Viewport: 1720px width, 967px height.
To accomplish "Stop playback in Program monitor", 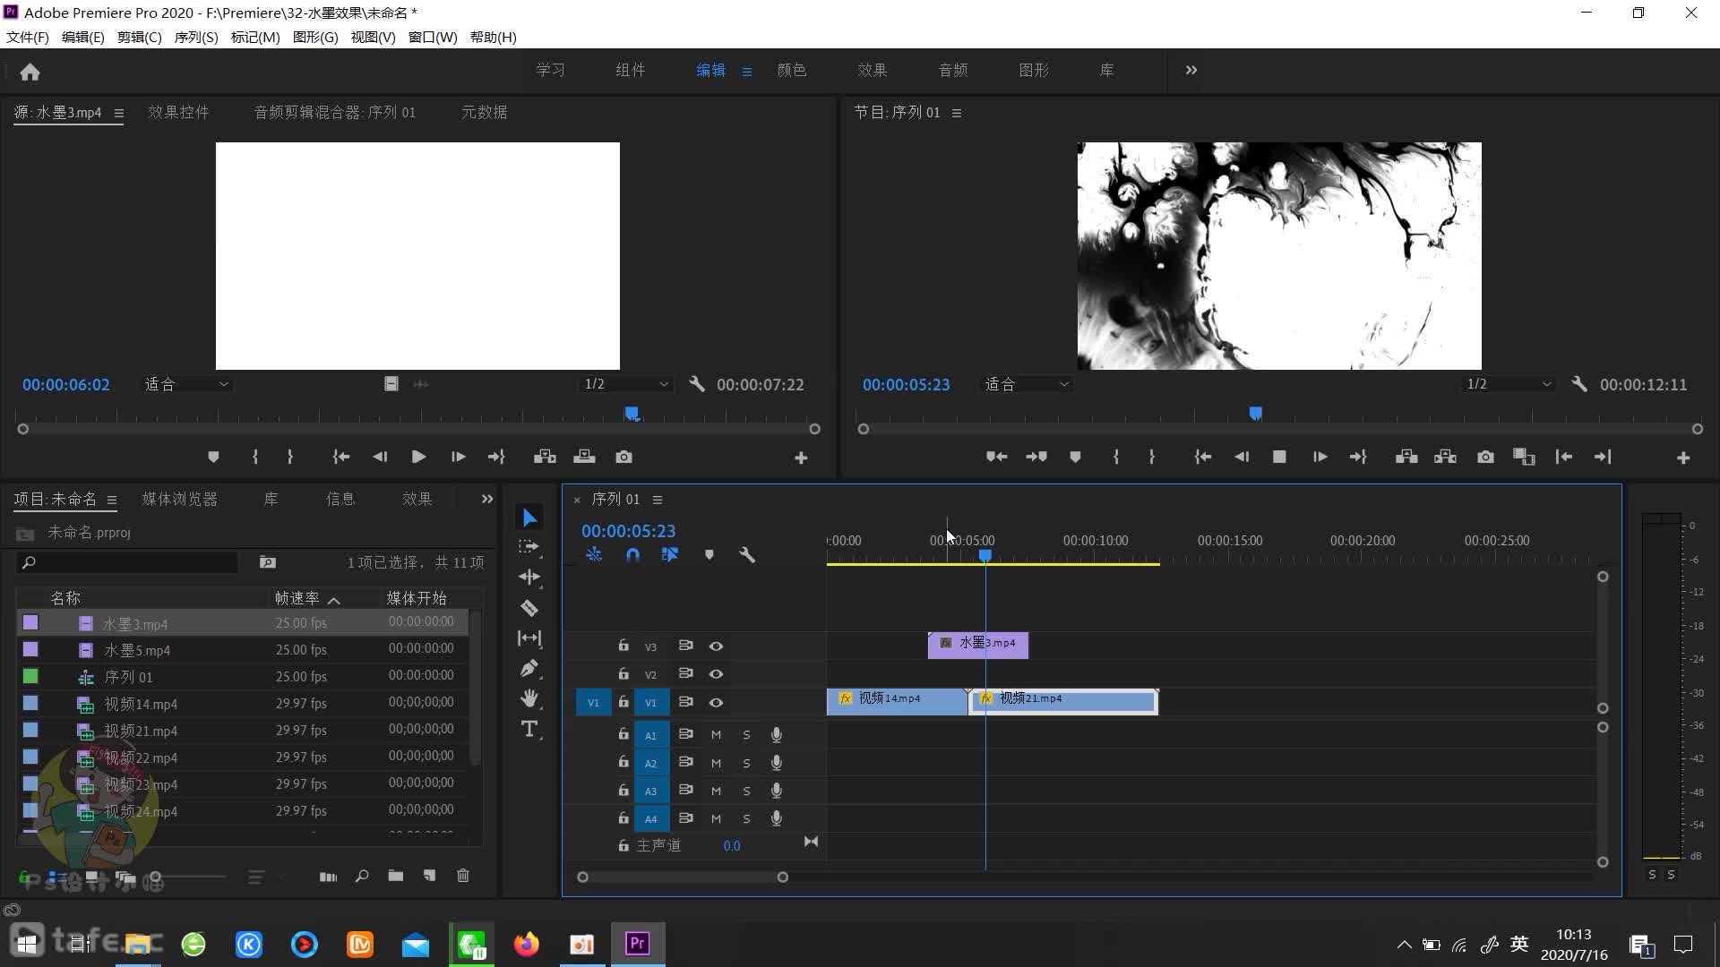I will pyautogui.click(x=1279, y=457).
